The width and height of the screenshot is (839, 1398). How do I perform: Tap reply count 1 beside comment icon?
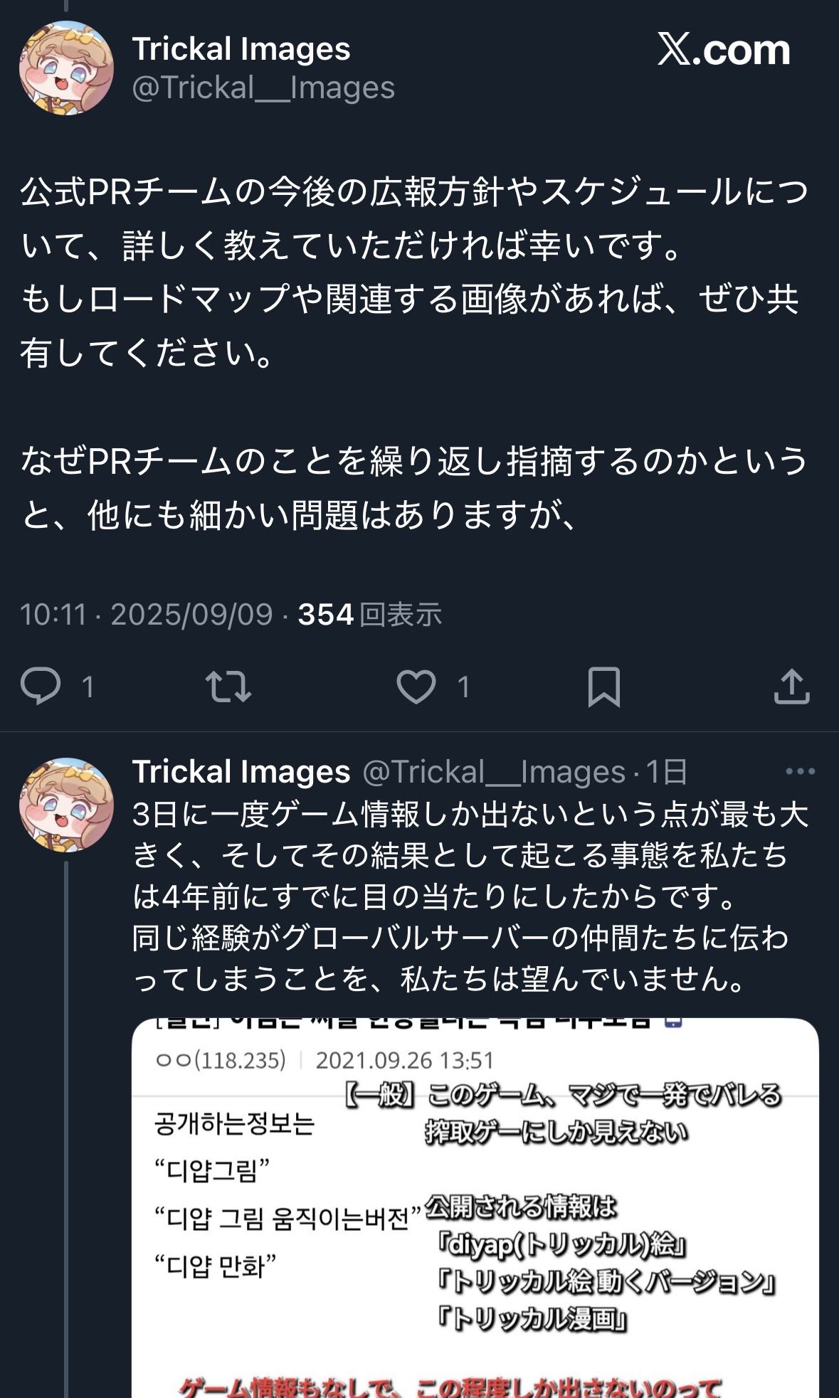coord(88,687)
